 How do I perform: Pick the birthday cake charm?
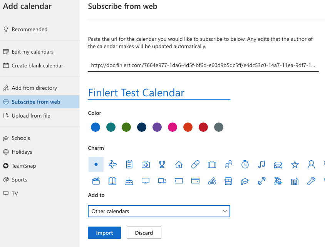(129, 181)
